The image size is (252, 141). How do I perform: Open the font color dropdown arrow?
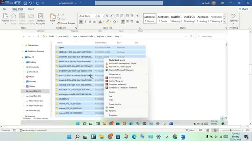pyautogui.click(x=103, y=22)
